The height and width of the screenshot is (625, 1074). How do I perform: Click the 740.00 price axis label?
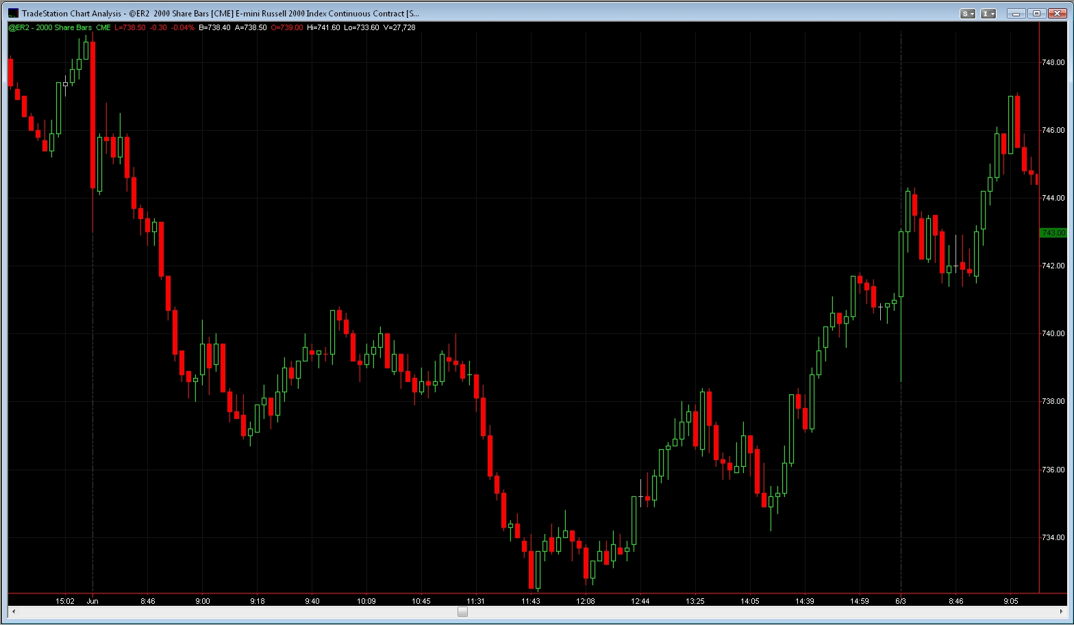[1053, 334]
